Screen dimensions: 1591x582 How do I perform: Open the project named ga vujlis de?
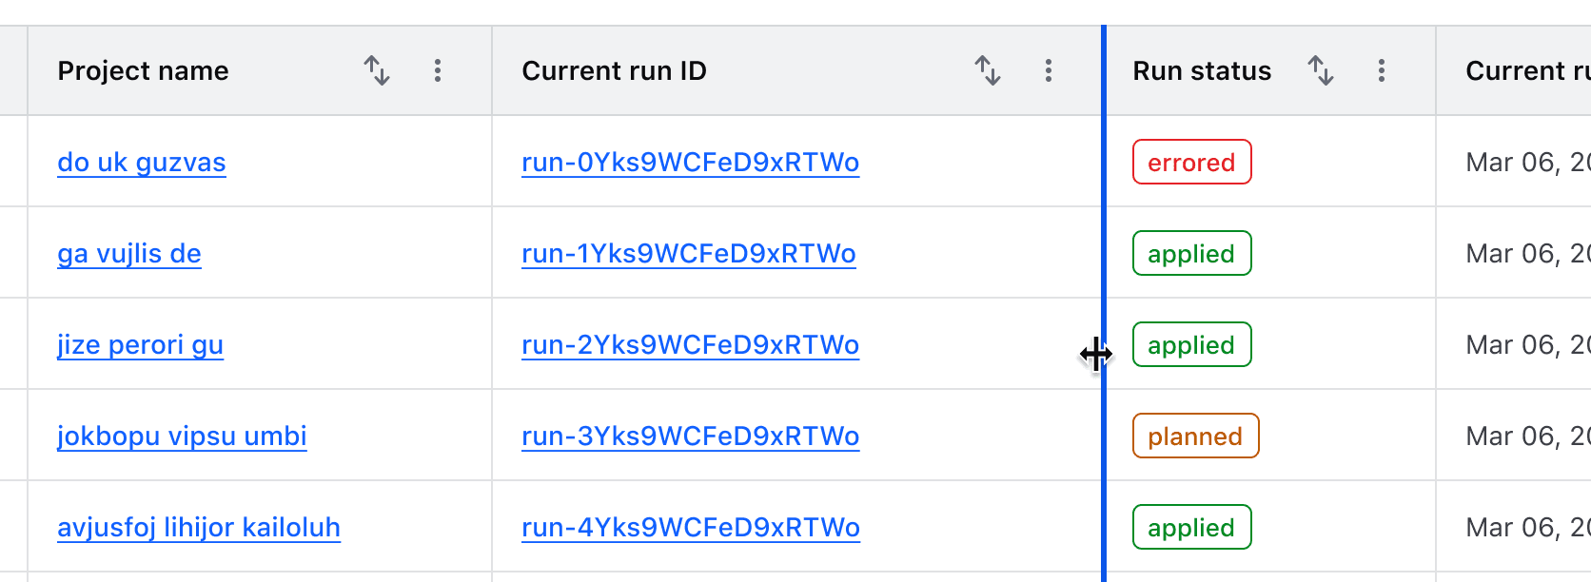tap(128, 253)
